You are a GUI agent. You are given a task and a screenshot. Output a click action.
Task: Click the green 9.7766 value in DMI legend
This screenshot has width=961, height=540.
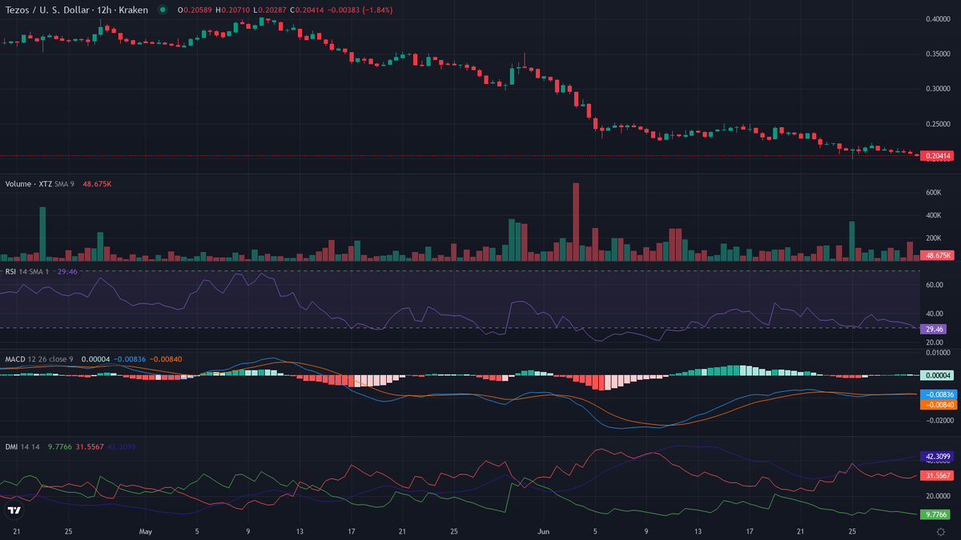[x=60, y=447]
